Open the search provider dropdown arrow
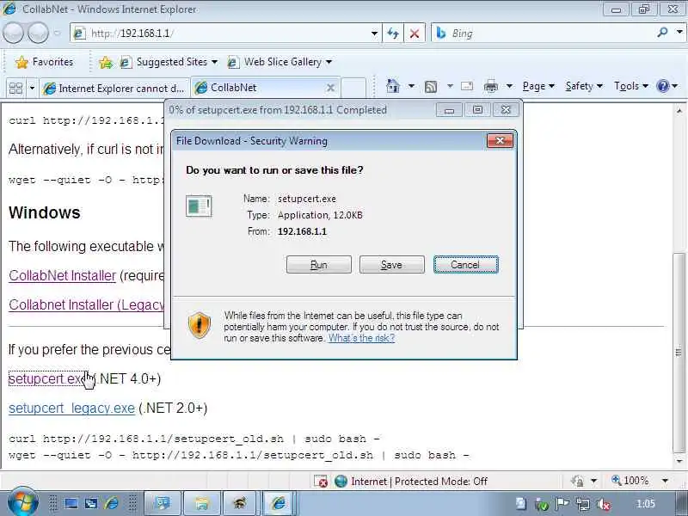The image size is (688, 516). 679,32
